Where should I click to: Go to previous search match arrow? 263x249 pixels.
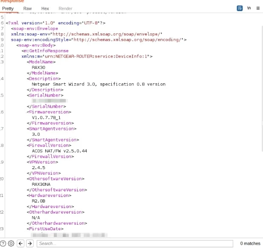[20, 243]
